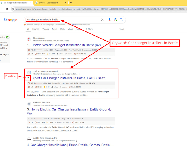Open three-dot menu for Just-In-Time Electrical result

point(76,141)
